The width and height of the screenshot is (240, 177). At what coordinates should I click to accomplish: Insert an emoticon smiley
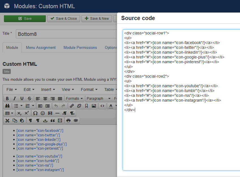43,113
